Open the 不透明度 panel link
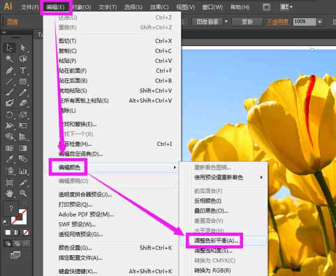The image size is (336, 276). click(x=278, y=22)
